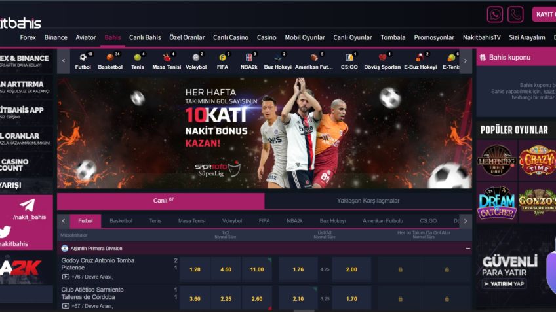Select the Masa Tenisi icon
556x312 pixels.
pos(167,61)
